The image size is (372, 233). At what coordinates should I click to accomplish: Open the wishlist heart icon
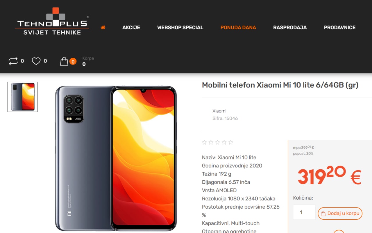point(36,61)
